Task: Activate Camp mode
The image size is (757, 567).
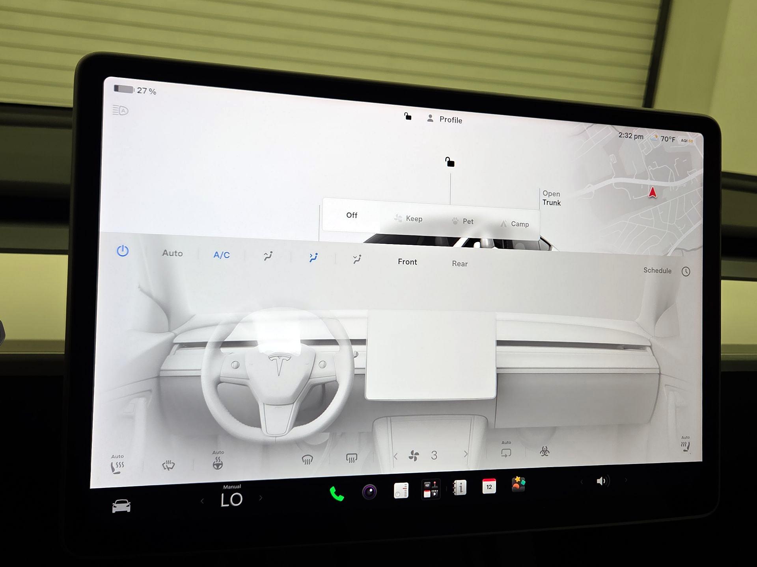Action: (x=515, y=224)
